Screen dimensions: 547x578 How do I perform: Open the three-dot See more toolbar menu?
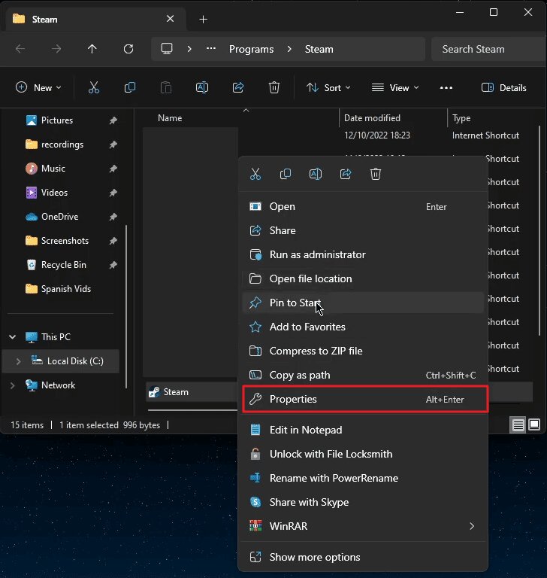click(x=446, y=88)
